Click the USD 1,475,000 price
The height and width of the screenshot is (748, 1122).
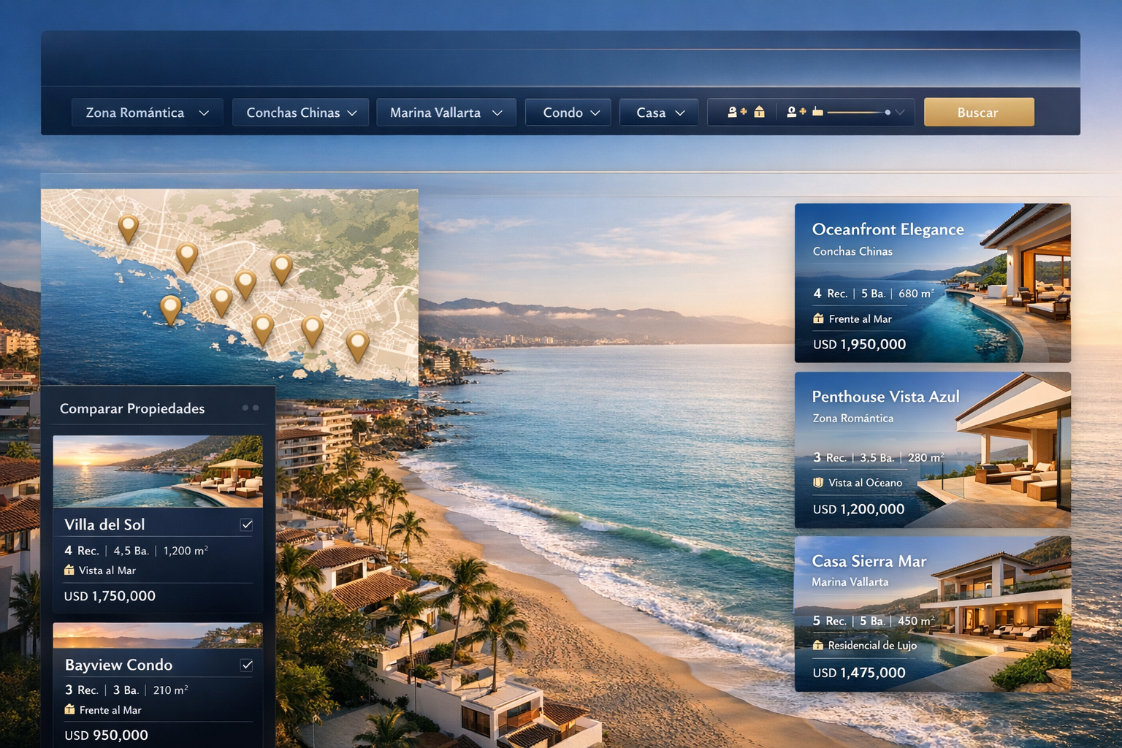[859, 673]
